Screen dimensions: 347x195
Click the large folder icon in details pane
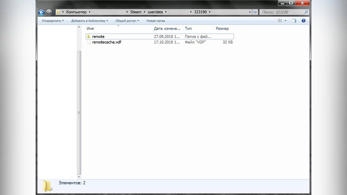47,186
